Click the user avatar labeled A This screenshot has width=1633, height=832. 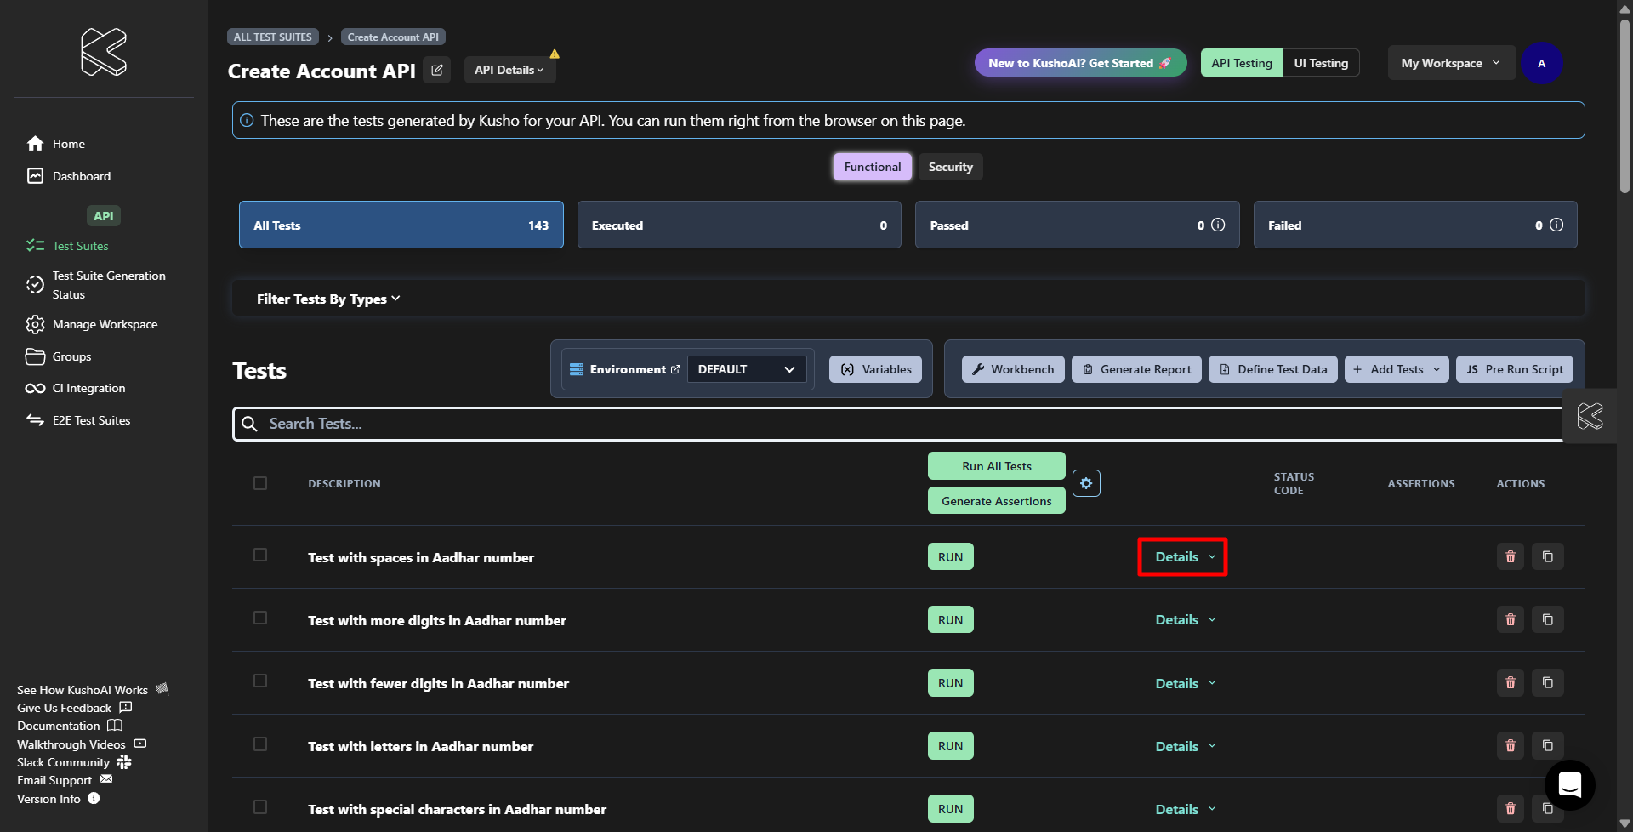pyautogui.click(x=1541, y=64)
